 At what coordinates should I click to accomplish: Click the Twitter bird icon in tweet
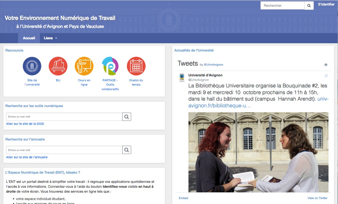326,76
